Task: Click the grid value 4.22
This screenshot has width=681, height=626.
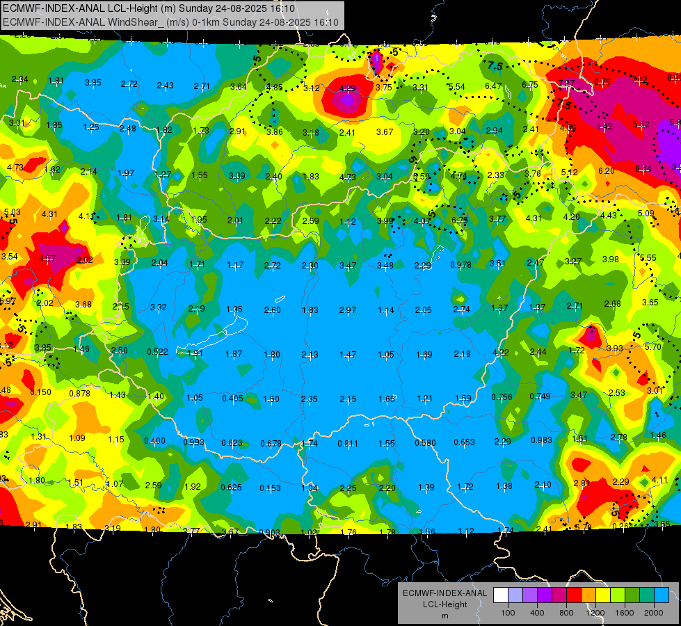Action: coord(500,353)
